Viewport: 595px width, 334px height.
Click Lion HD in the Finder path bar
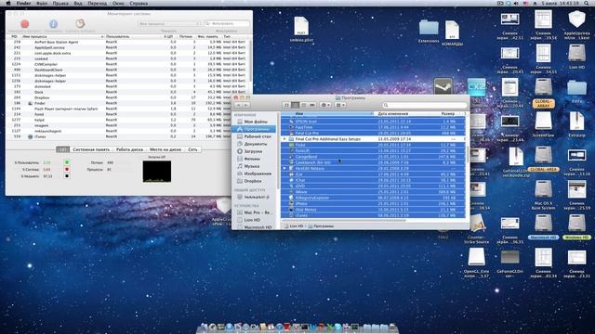point(294,226)
